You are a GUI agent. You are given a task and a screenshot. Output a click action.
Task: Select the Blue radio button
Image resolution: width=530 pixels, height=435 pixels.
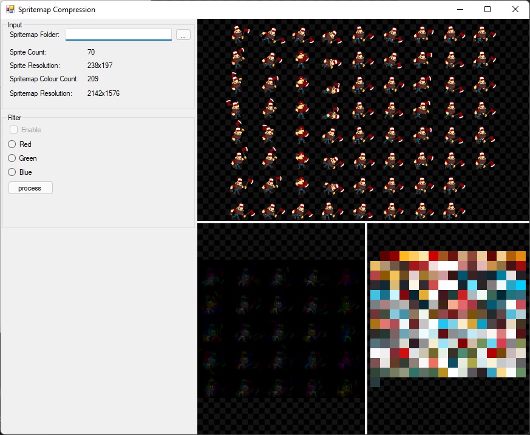click(x=12, y=172)
